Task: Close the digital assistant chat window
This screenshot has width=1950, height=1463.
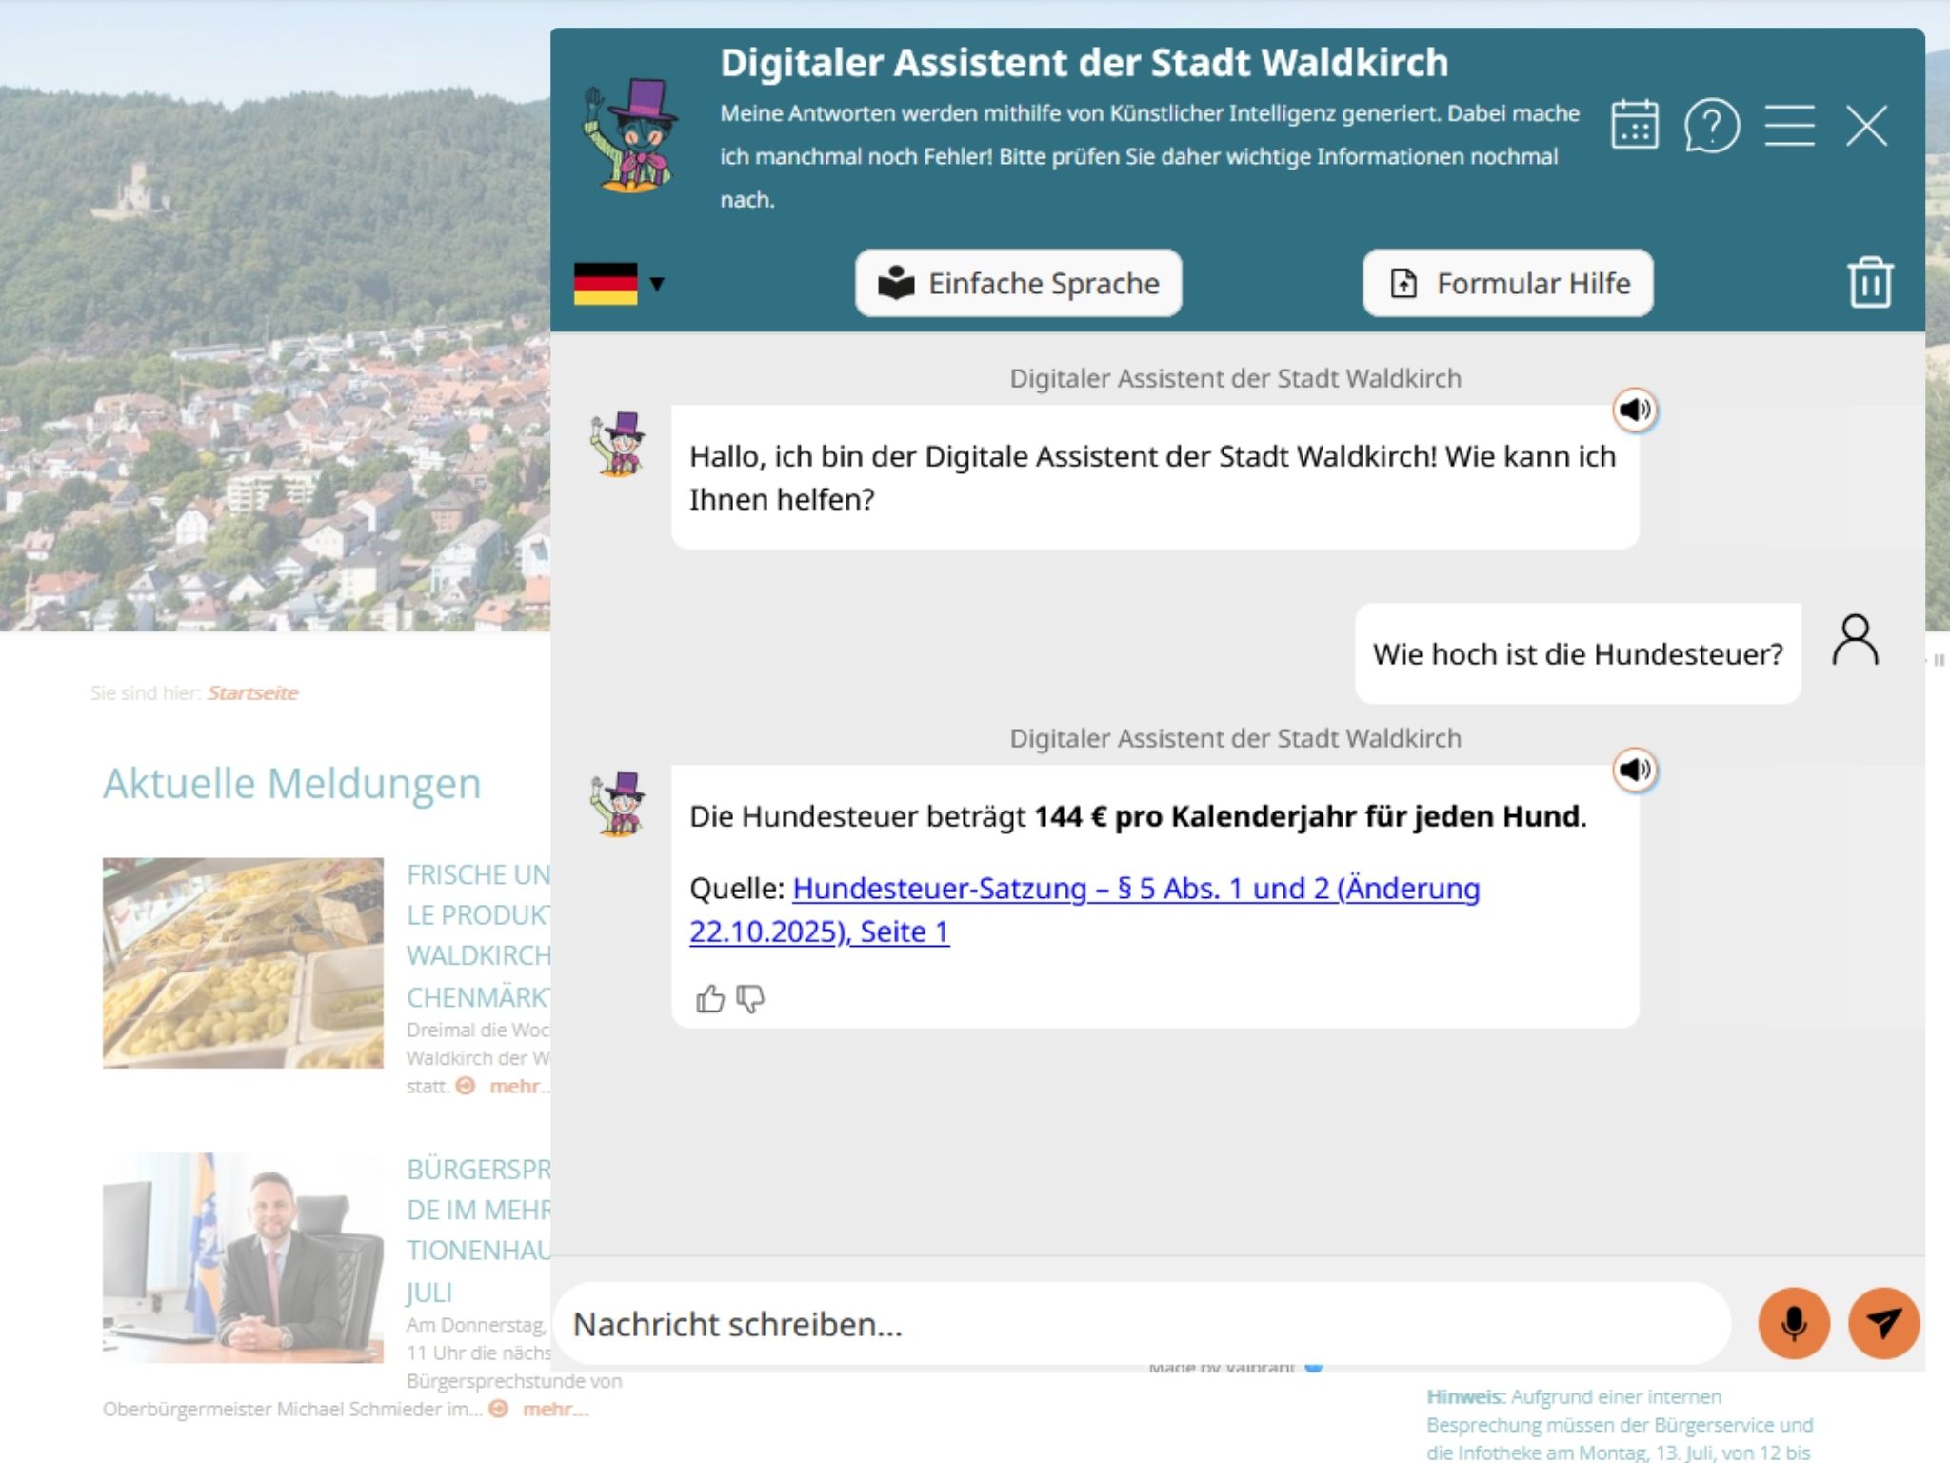Action: (1866, 125)
